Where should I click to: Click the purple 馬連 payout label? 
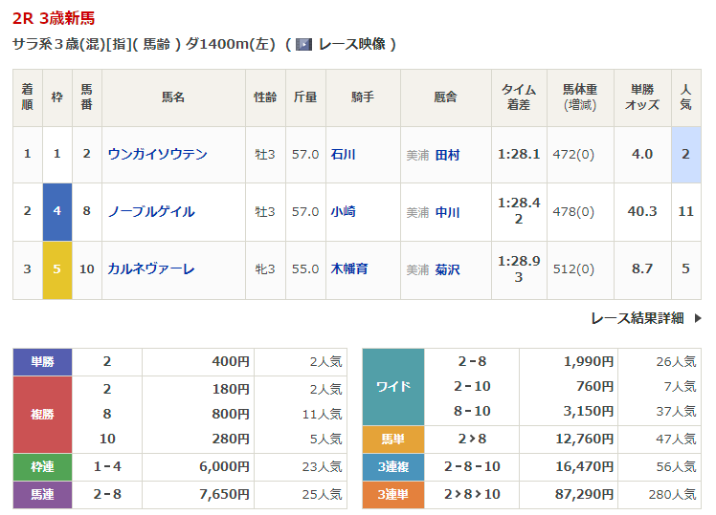(43, 495)
